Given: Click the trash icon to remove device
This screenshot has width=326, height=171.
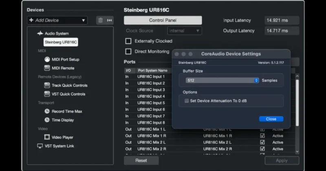Looking at the screenshot, I should [x=101, y=20].
